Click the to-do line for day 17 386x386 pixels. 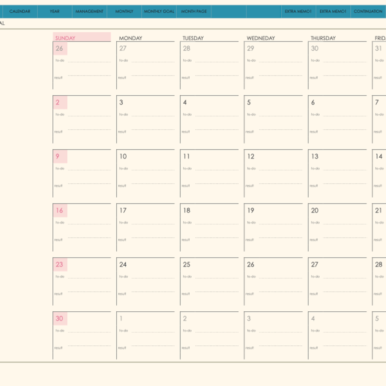pyautogui.click(x=153, y=224)
